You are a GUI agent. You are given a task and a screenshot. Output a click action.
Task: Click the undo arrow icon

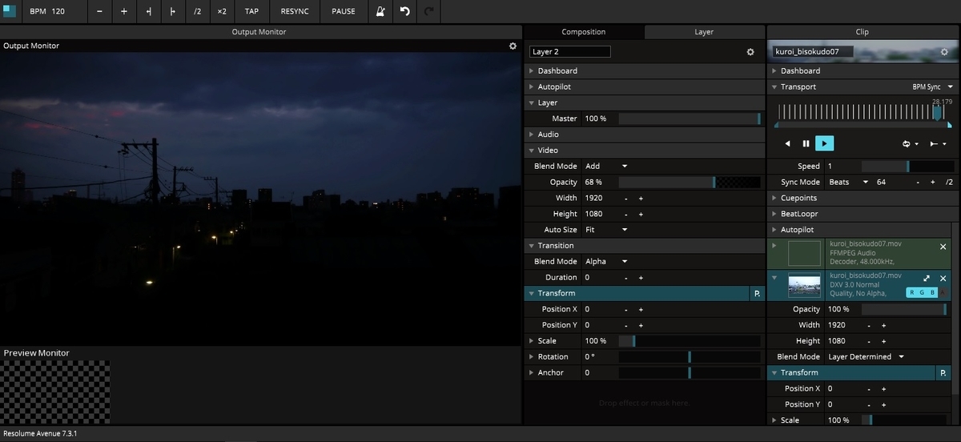404,11
